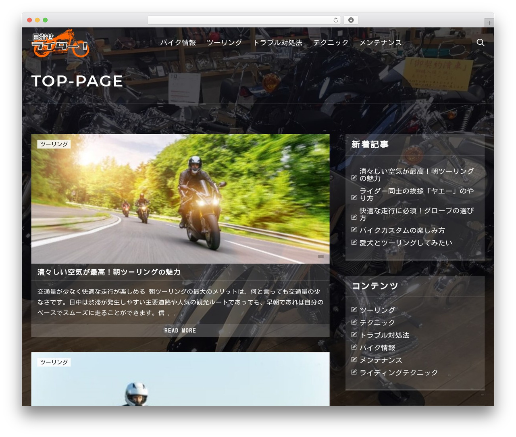Image resolution: width=516 pixels, height=437 pixels.
Task: Open recent post バイクカスタムの楽しみ方
Action: point(402,230)
